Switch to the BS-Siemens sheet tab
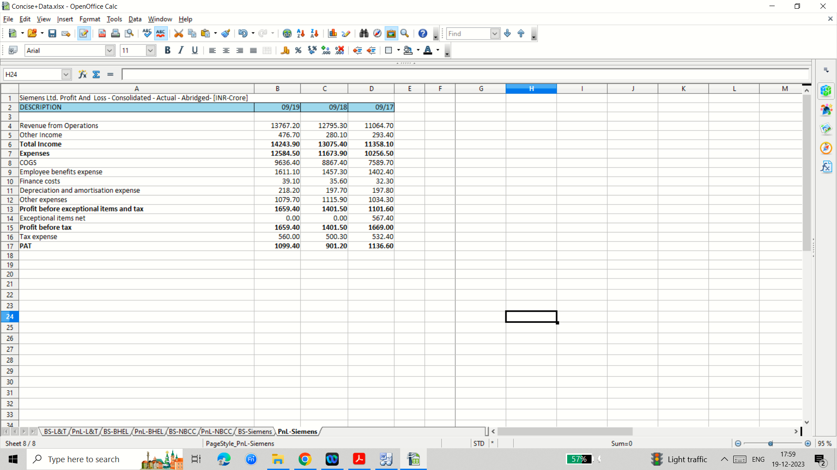This screenshot has height=470, width=837. pos(255,431)
